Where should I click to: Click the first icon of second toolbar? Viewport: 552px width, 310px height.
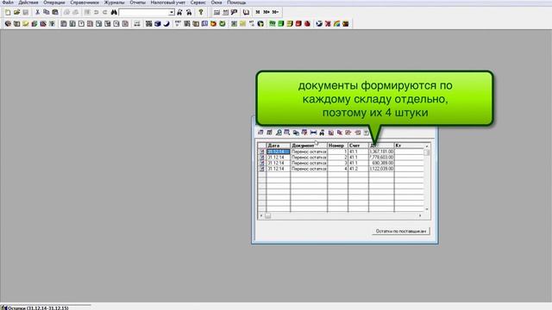[8, 23]
